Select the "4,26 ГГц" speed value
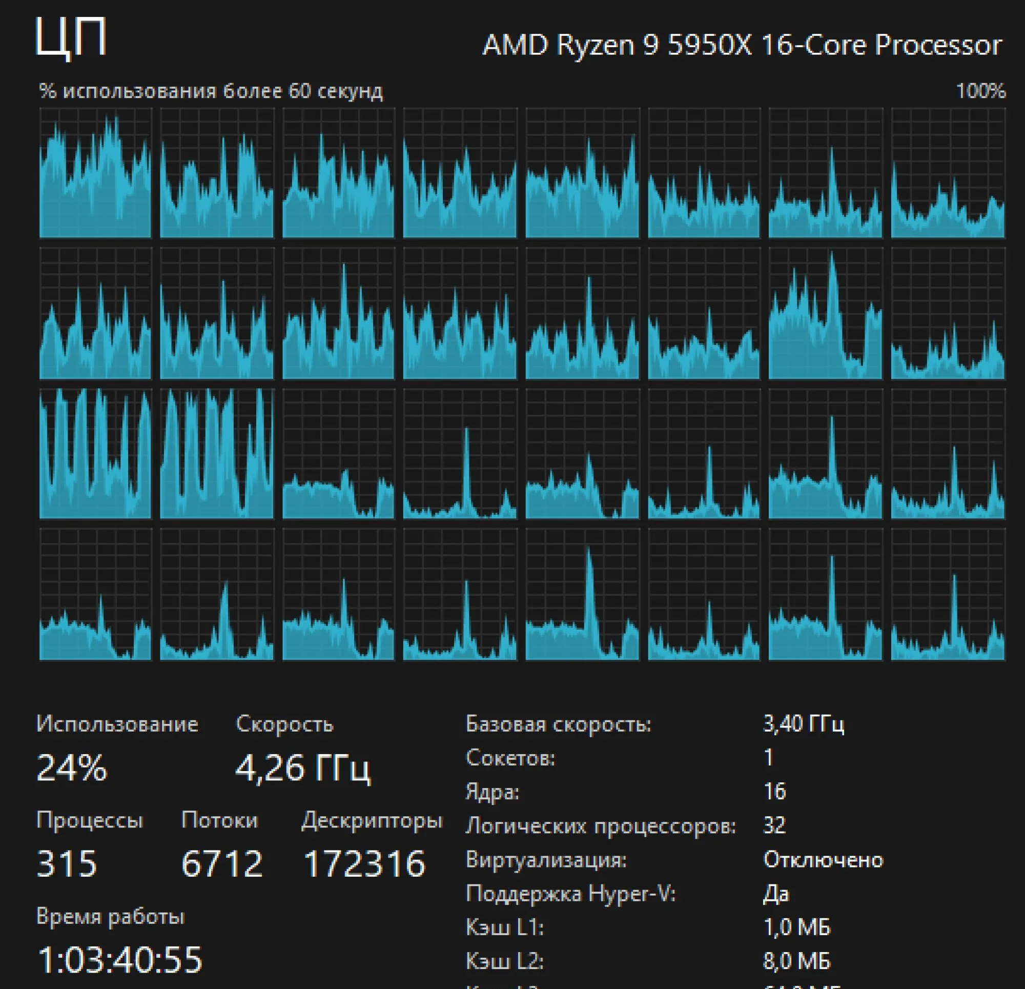The height and width of the screenshot is (989, 1025). (303, 768)
